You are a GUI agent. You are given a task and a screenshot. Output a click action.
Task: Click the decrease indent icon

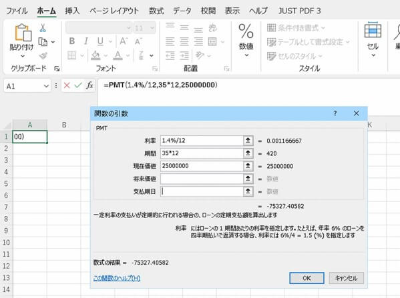coord(170,55)
